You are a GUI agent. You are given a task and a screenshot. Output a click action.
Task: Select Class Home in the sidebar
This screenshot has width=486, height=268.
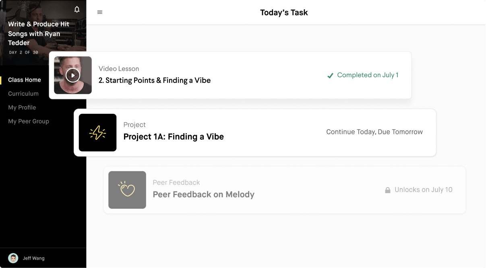[25, 80]
